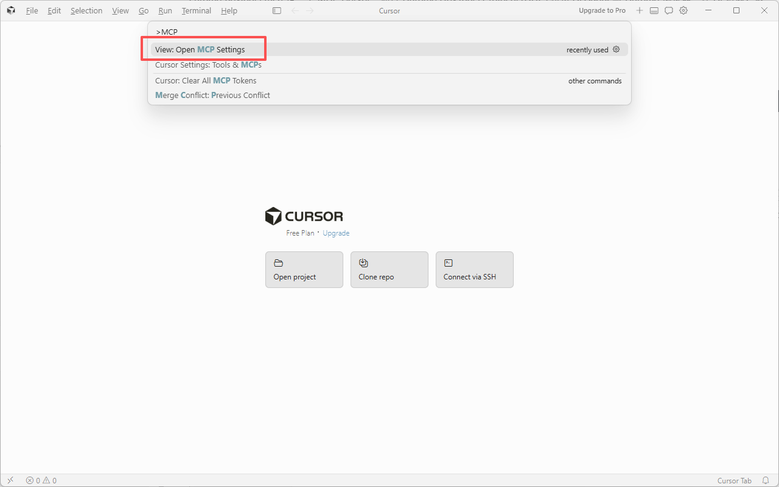Screen dimensions: 779x487
Task: Open the Selection menu
Action: tap(86, 10)
